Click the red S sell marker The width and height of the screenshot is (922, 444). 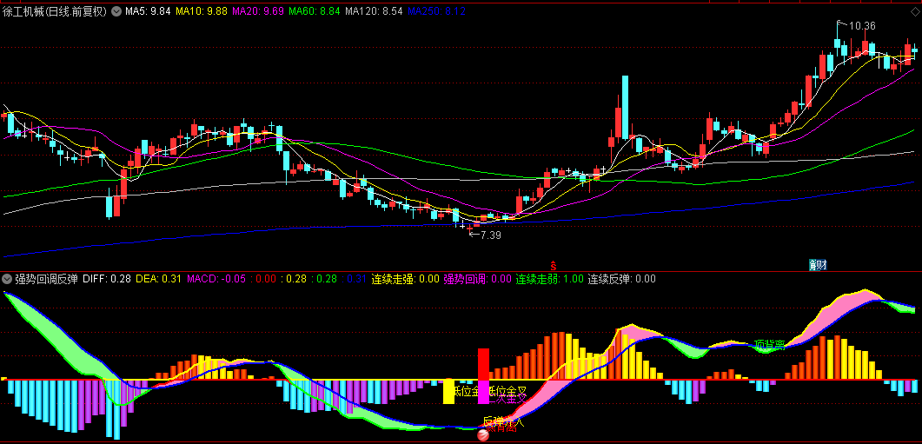(x=553, y=266)
